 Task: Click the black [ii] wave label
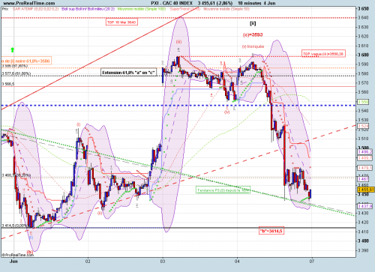pyautogui.click(x=253, y=23)
